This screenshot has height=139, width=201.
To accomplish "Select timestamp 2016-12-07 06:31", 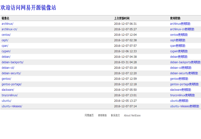I will pyautogui.click(x=125, y=24).
